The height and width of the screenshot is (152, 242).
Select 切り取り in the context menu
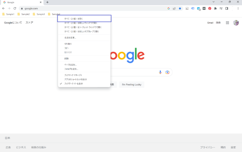click(84, 44)
